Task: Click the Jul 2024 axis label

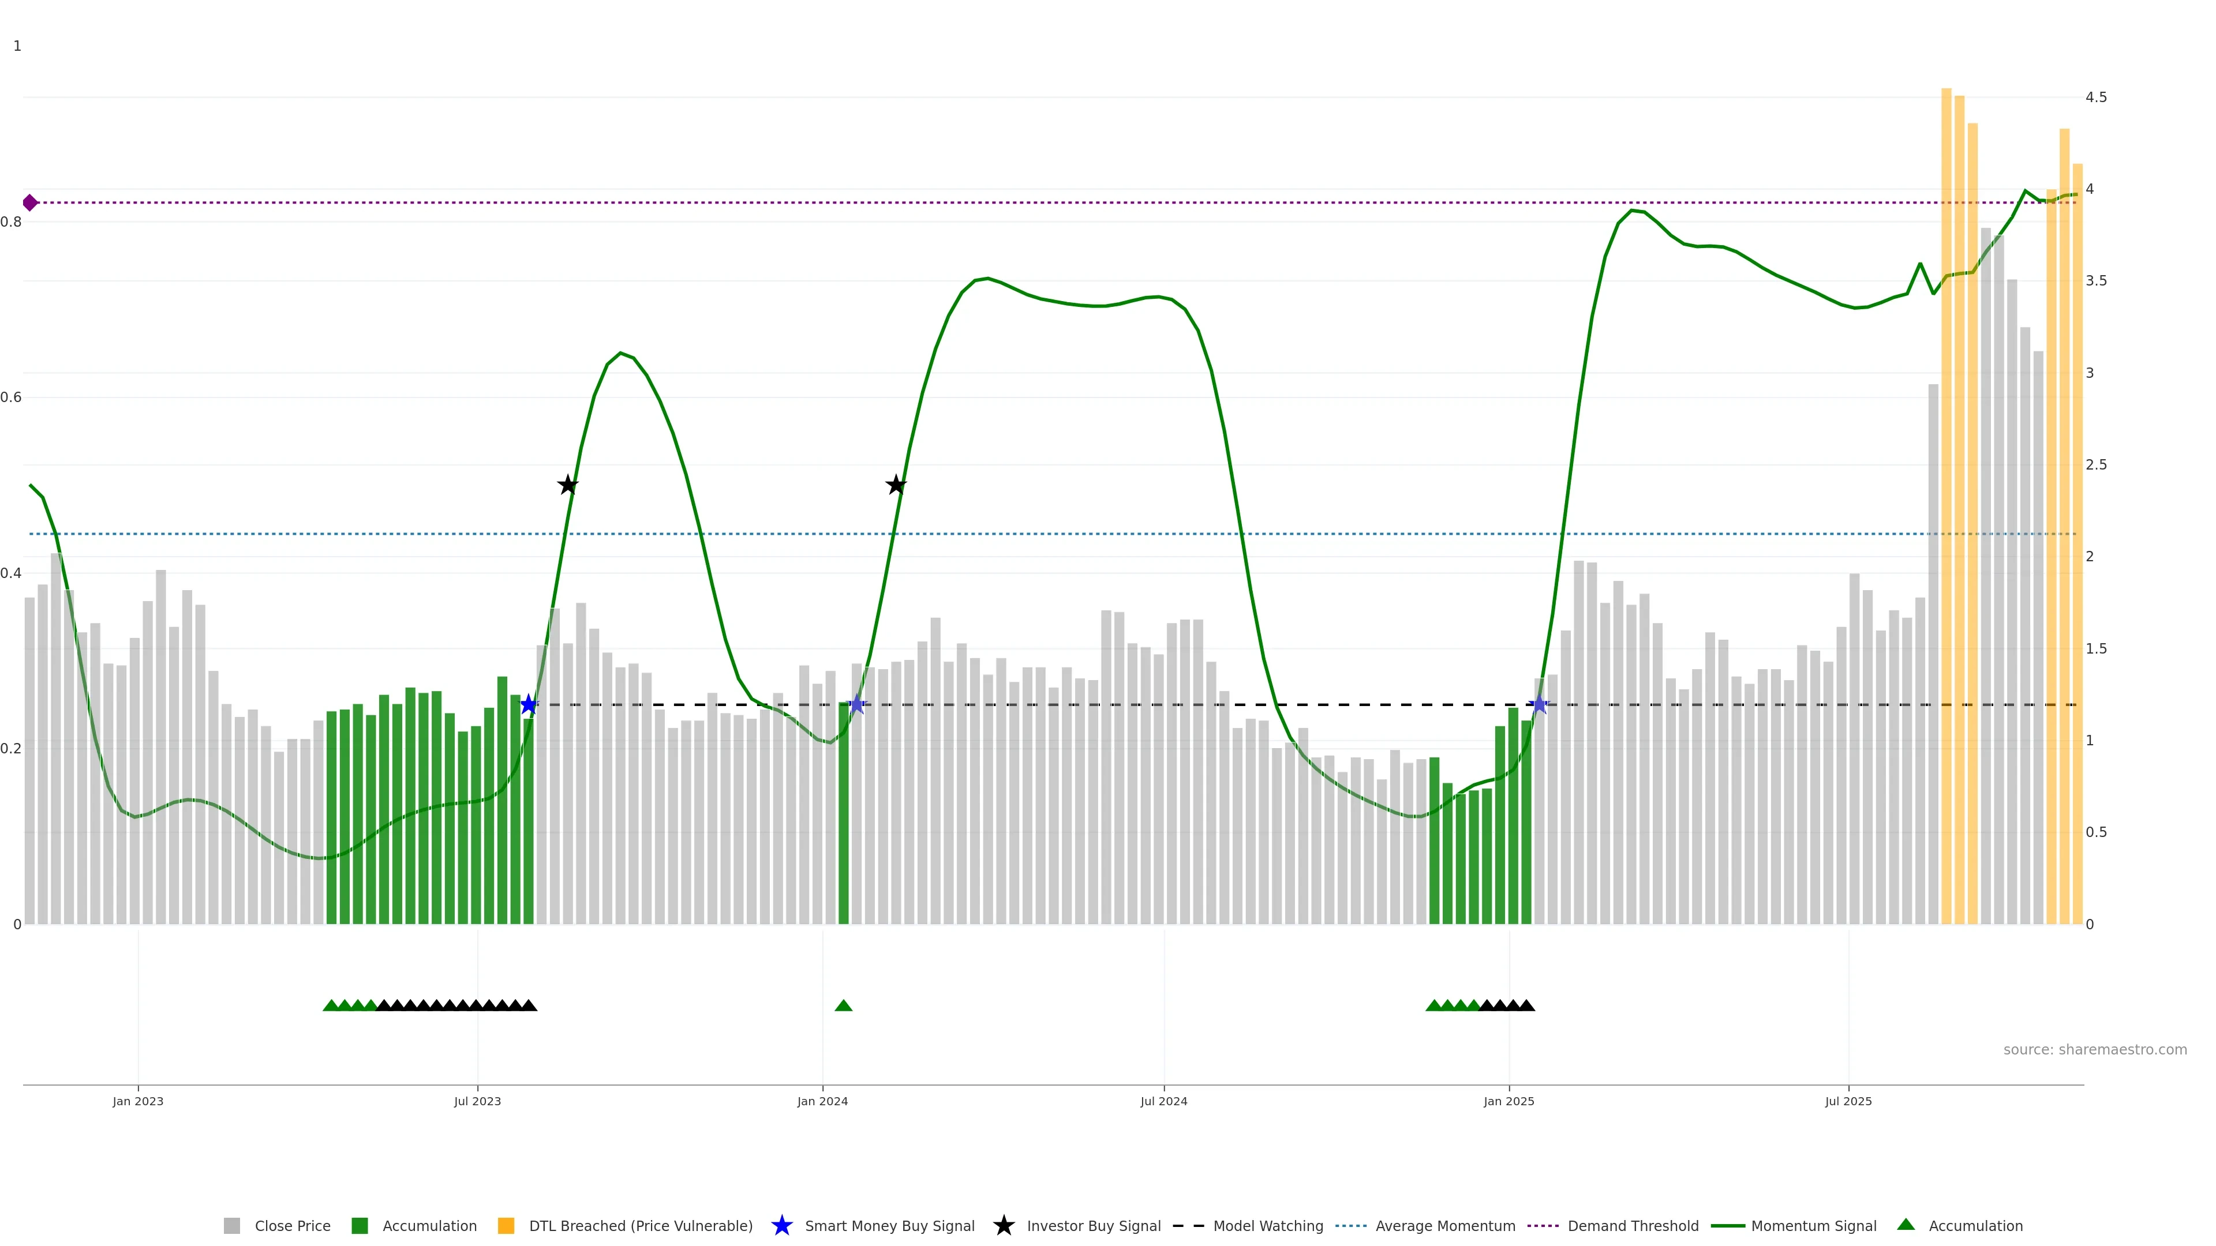Action: (x=1163, y=1101)
